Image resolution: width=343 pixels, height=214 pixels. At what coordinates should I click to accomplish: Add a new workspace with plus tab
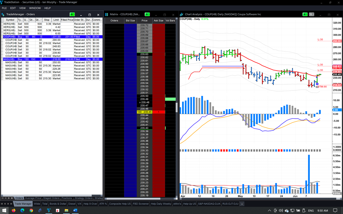pyautogui.click(x=242, y=204)
